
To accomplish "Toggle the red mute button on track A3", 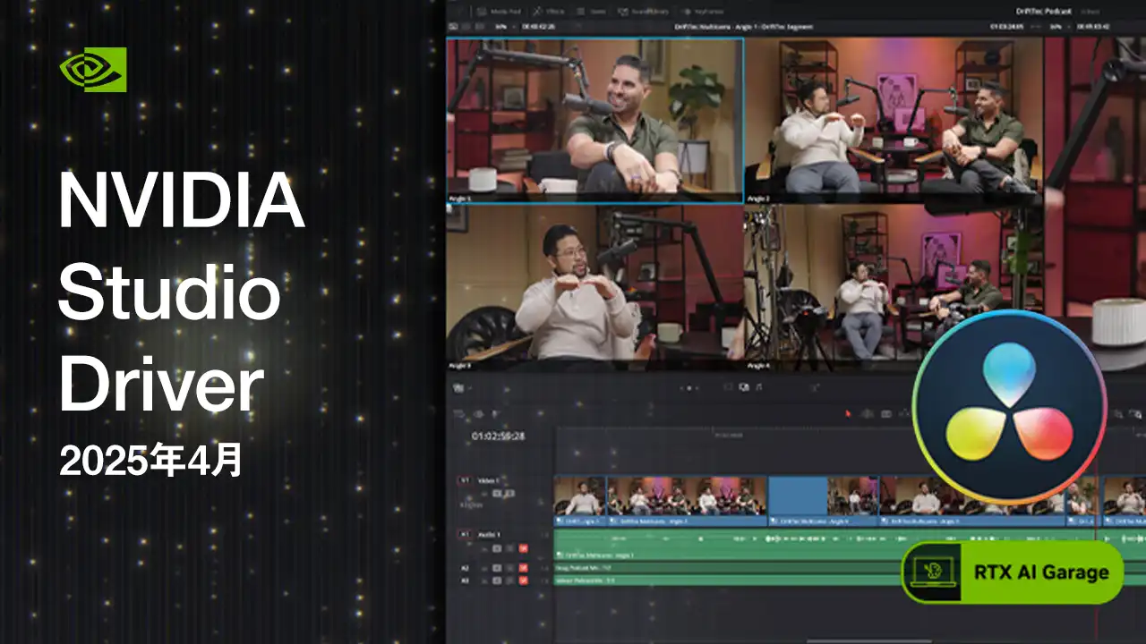I will (x=524, y=580).
